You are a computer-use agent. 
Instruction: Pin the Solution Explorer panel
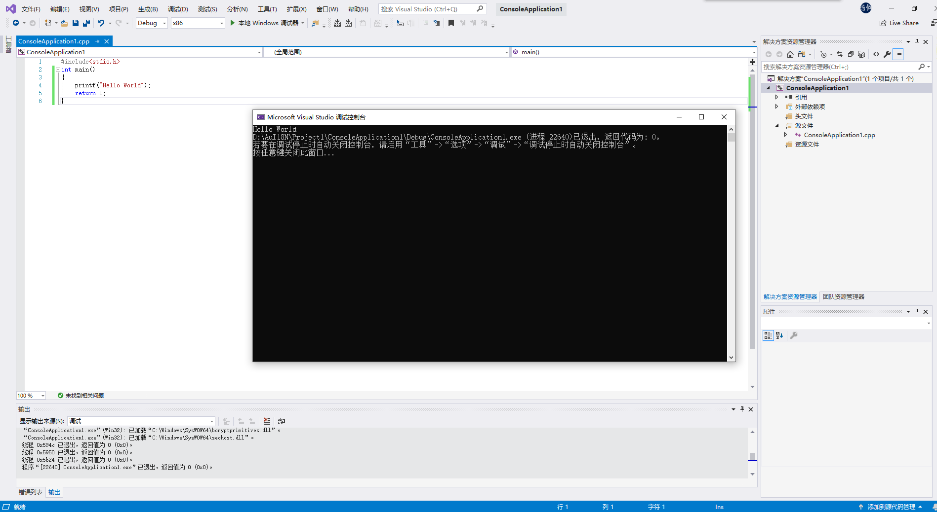pyautogui.click(x=917, y=41)
